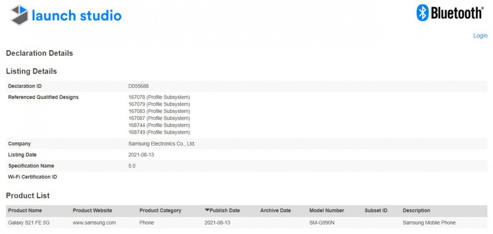Open qualified design 167087 Profile Subsystem
This screenshot has width=493, height=234.
159,118
